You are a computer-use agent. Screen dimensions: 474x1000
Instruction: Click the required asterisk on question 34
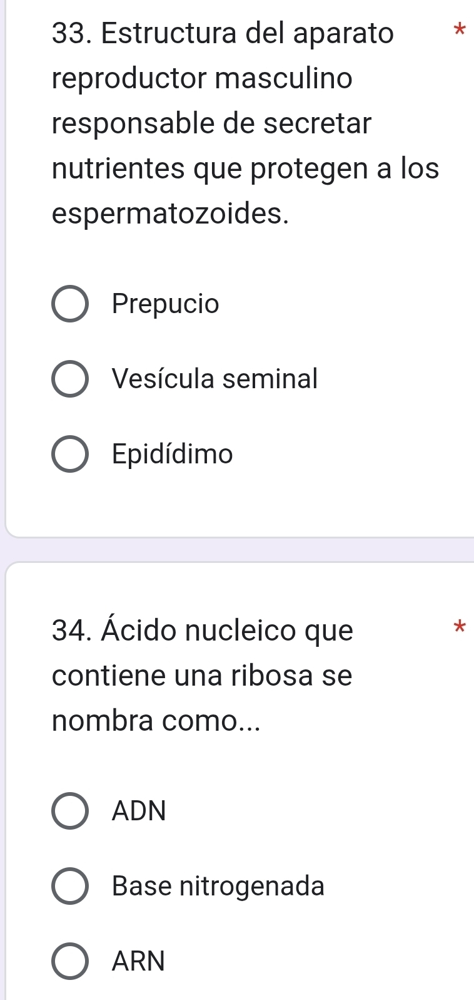coord(460,626)
